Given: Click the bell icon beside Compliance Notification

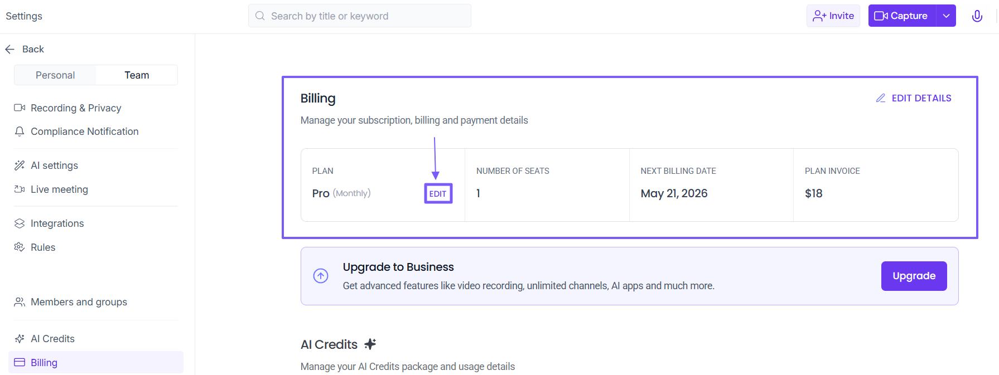Looking at the screenshot, I should (x=20, y=132).
